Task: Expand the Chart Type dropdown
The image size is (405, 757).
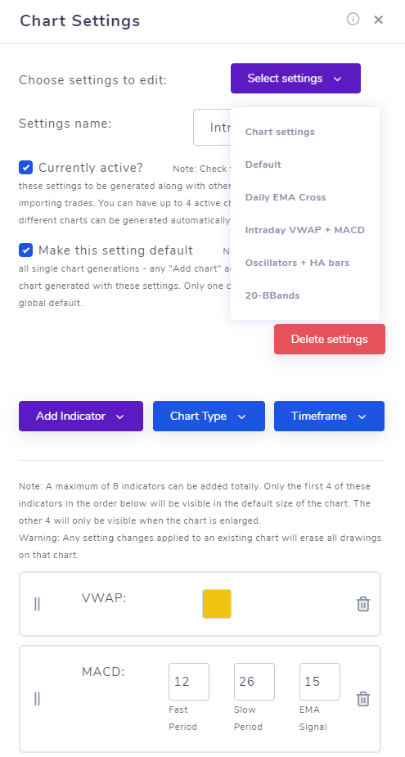Action: (x=209, y=416)
